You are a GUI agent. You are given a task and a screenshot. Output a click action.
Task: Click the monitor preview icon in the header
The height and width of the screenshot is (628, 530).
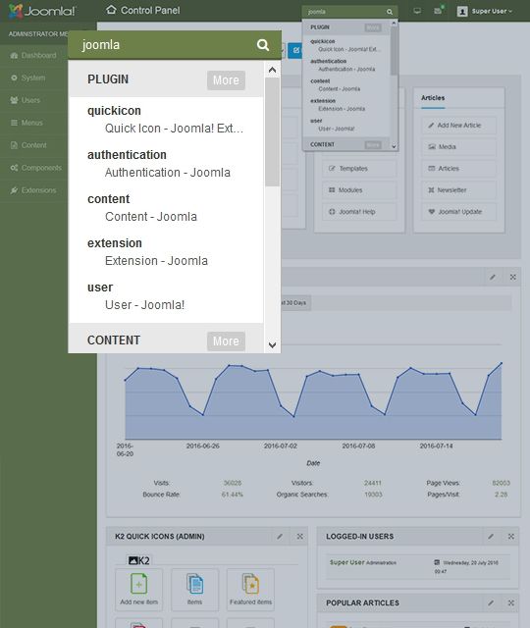point(417,11)
